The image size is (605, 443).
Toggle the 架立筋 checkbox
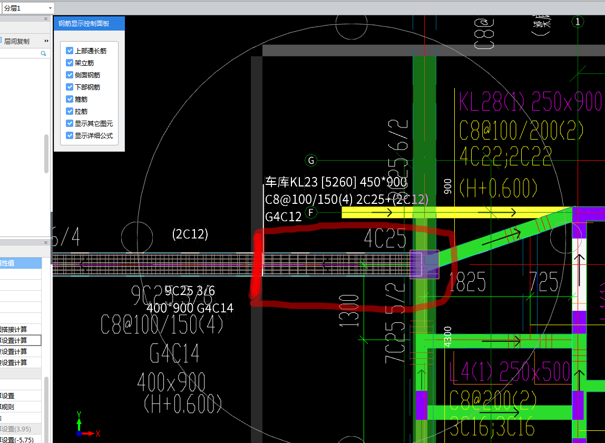(70, 63)
